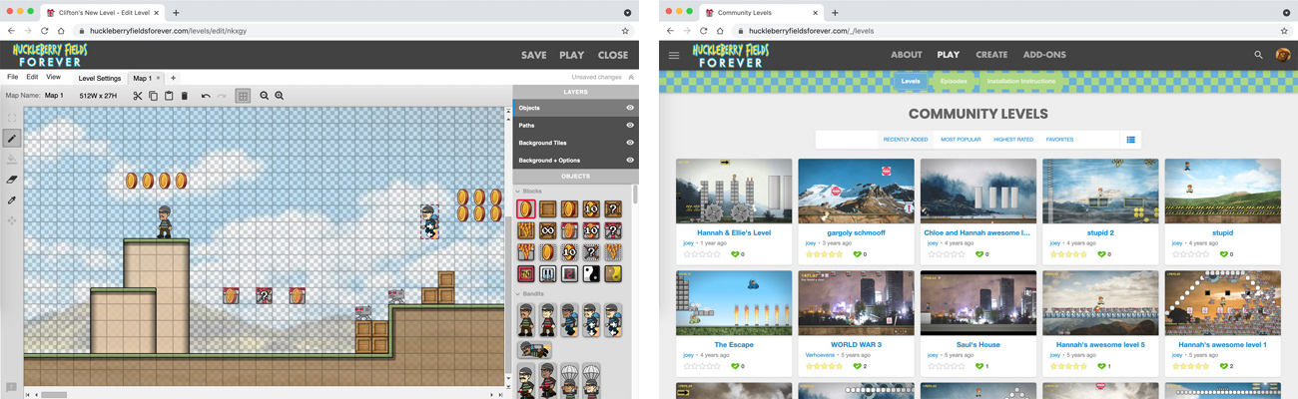
Task: Toggle the grid display button
Action: click(x=243, y=96)
